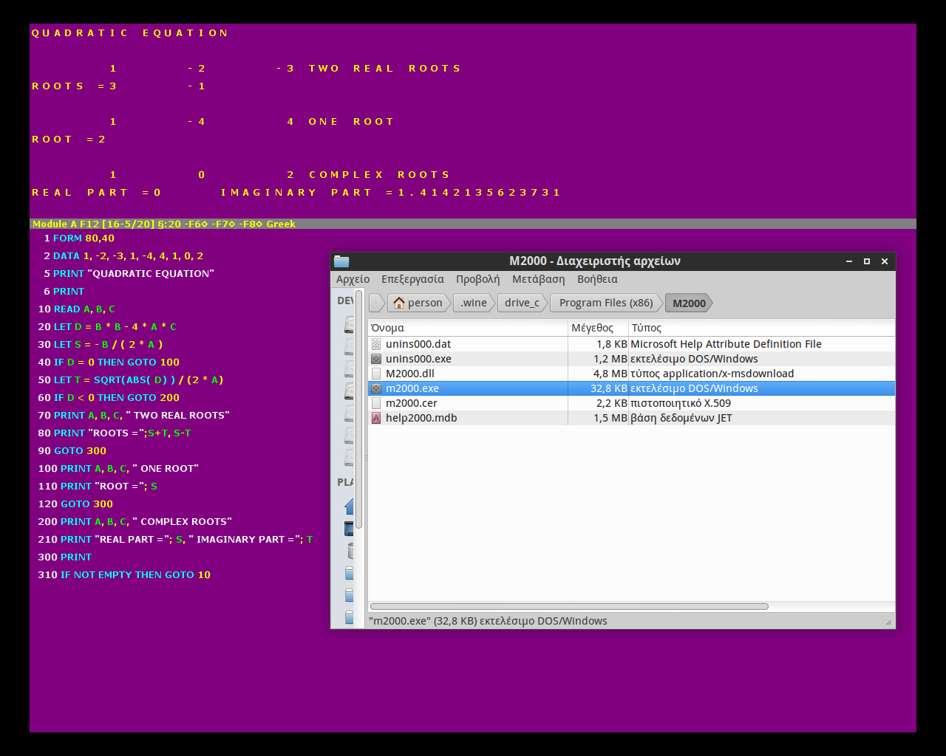Open the desktop entry in the places sidebar
The width and height of the screenshot is (946, 756).
[x=349, y=529]
